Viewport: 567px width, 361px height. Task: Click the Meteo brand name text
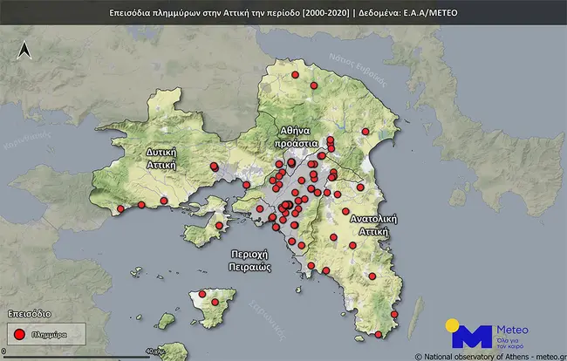[512, 329]
